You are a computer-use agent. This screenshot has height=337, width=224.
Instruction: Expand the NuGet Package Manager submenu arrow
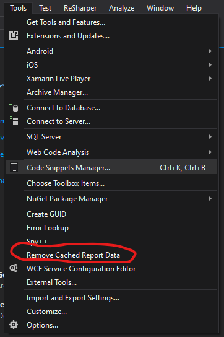[x=210, y=199]
